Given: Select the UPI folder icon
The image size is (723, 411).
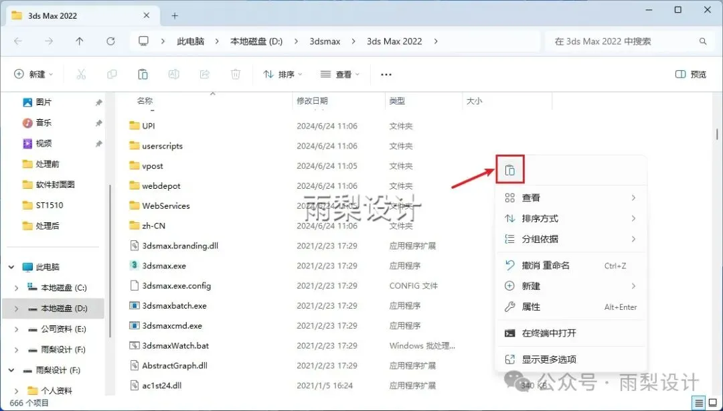Looking at the screenshot, I should pos(134,125).
